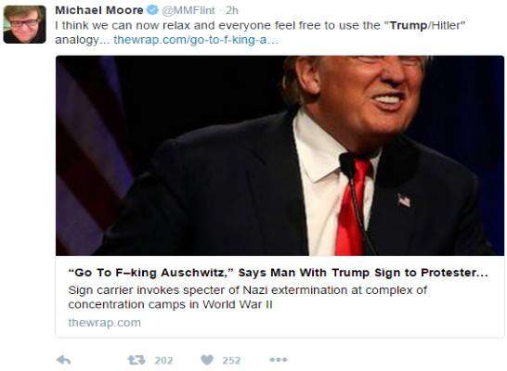Click the blue verified badge
507x371 pixels.
(x=152, y=10)
